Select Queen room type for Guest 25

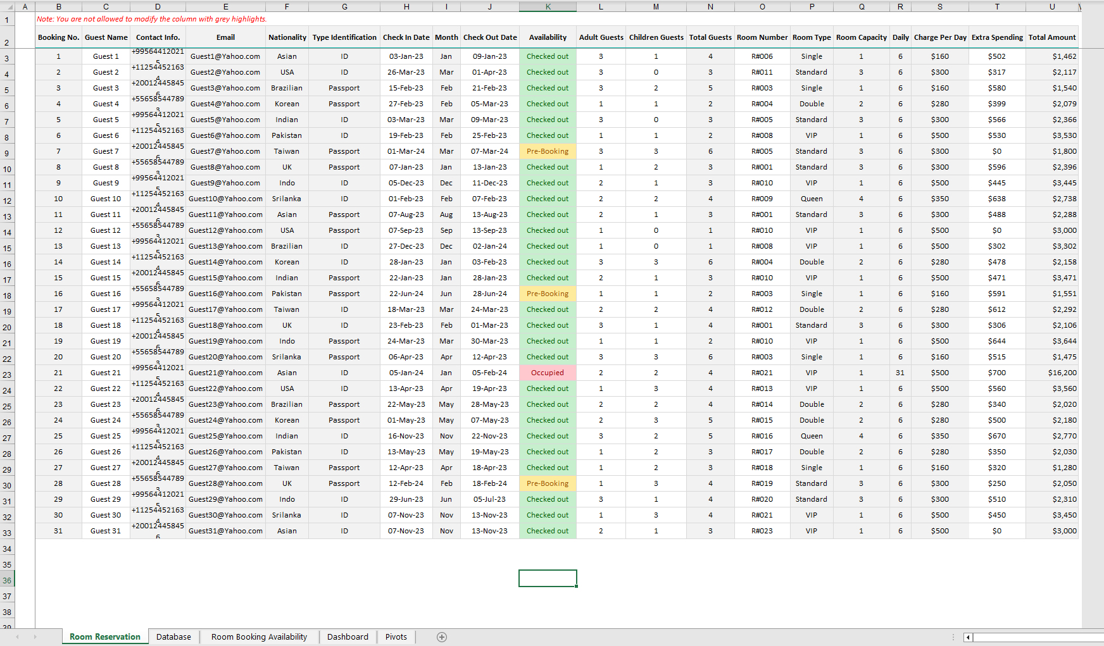tap(812, 436)
